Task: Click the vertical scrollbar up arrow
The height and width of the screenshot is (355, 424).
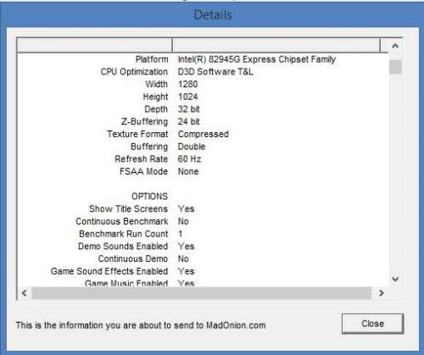Action: click(395, 46)
